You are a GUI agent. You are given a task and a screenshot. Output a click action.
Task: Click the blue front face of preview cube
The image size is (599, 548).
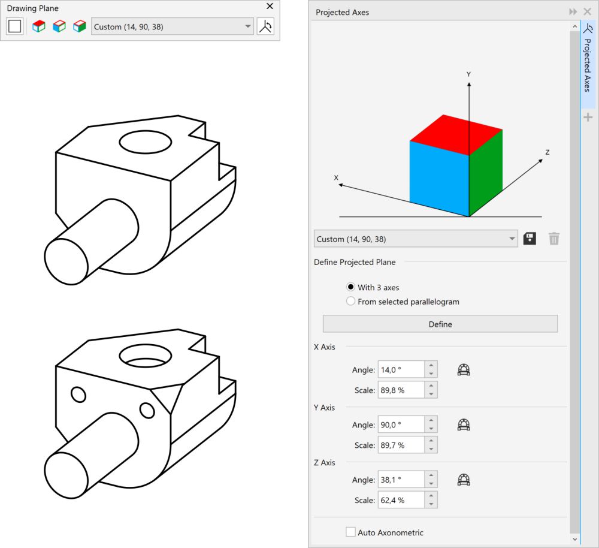439,178
